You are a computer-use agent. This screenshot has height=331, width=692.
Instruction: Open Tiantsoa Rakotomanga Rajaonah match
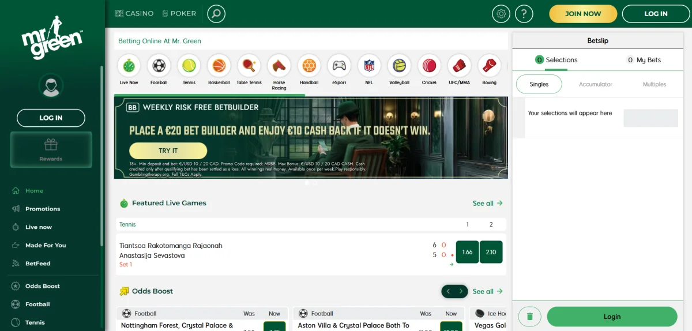tap(171, 246)
